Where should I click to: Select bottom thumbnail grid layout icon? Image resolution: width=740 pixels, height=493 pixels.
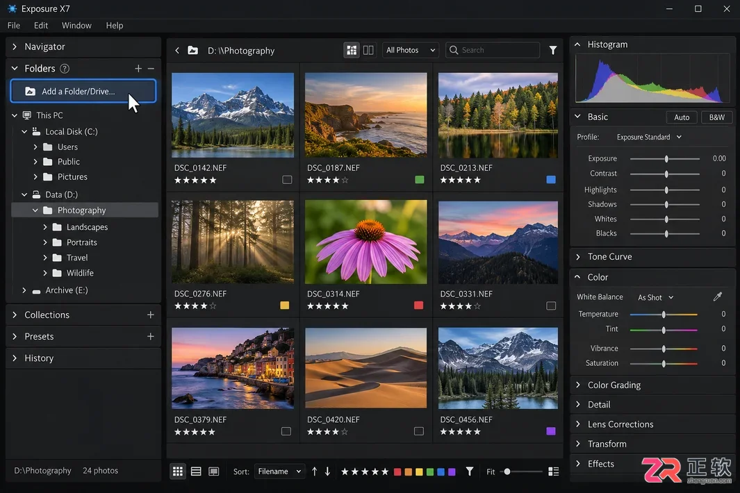pos(178,471)
